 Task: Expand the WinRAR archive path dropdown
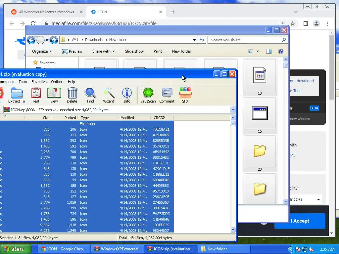[233, 109]
